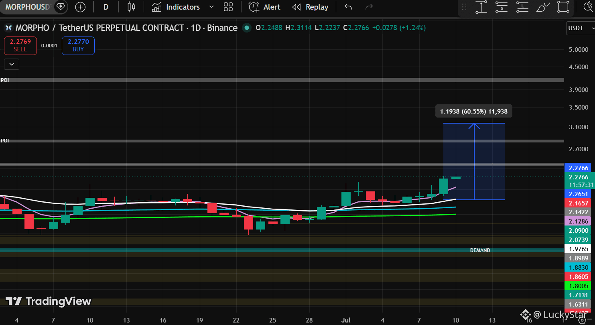Select the brush drawing tool

coord(542,7)
